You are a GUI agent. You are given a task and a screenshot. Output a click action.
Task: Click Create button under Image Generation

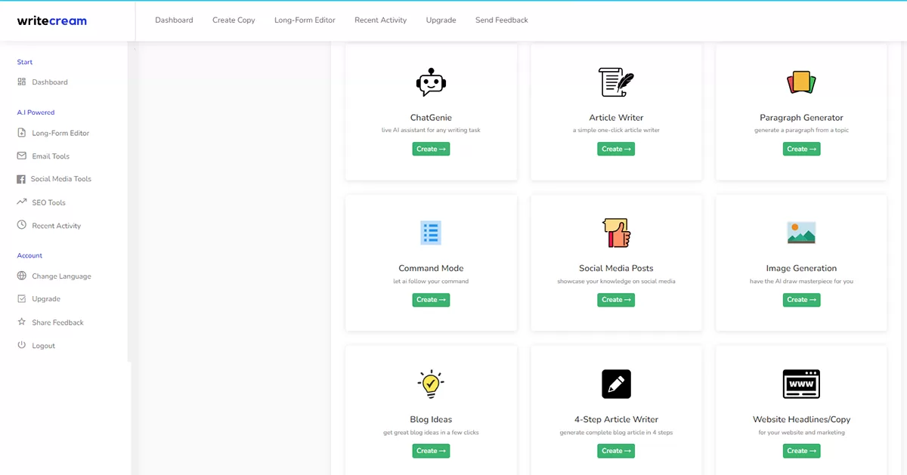[x=801, y=300]
